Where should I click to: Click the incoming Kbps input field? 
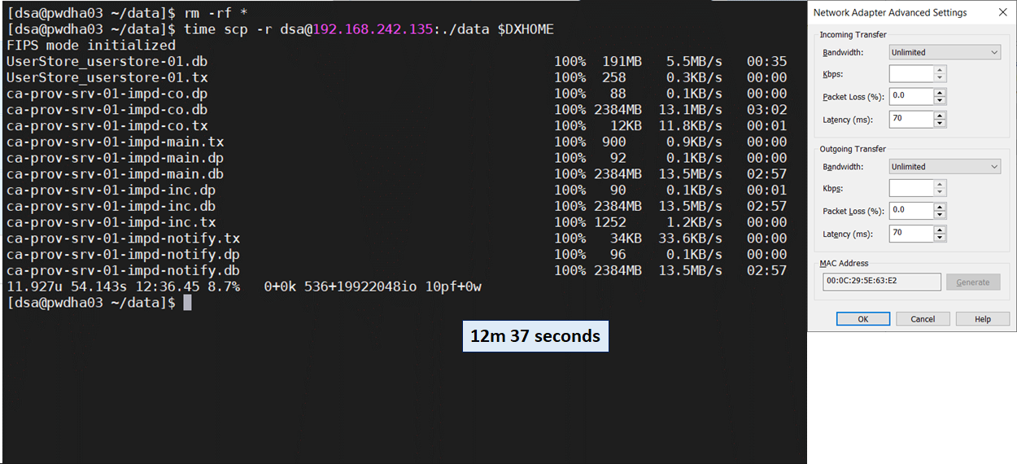pyautogui.click(x=910, y=74)
